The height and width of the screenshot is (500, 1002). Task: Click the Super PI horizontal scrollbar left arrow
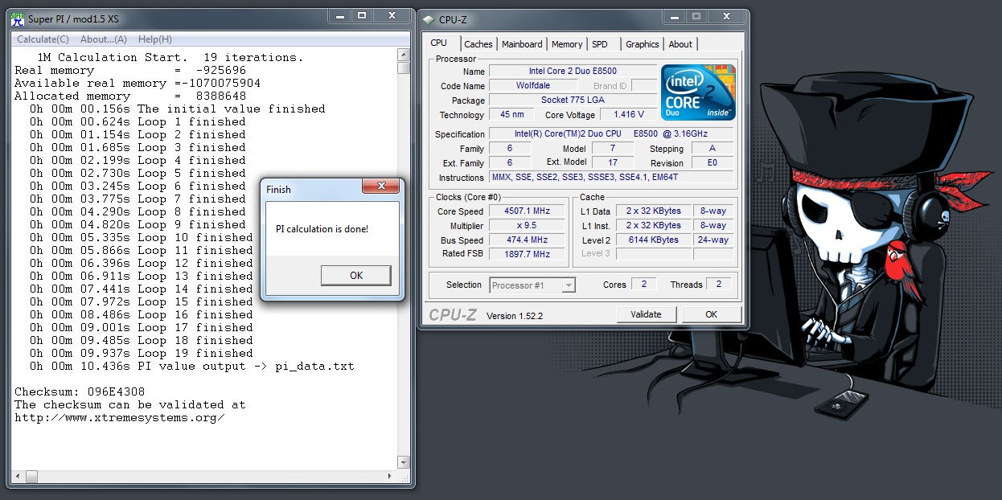(18, 476)
